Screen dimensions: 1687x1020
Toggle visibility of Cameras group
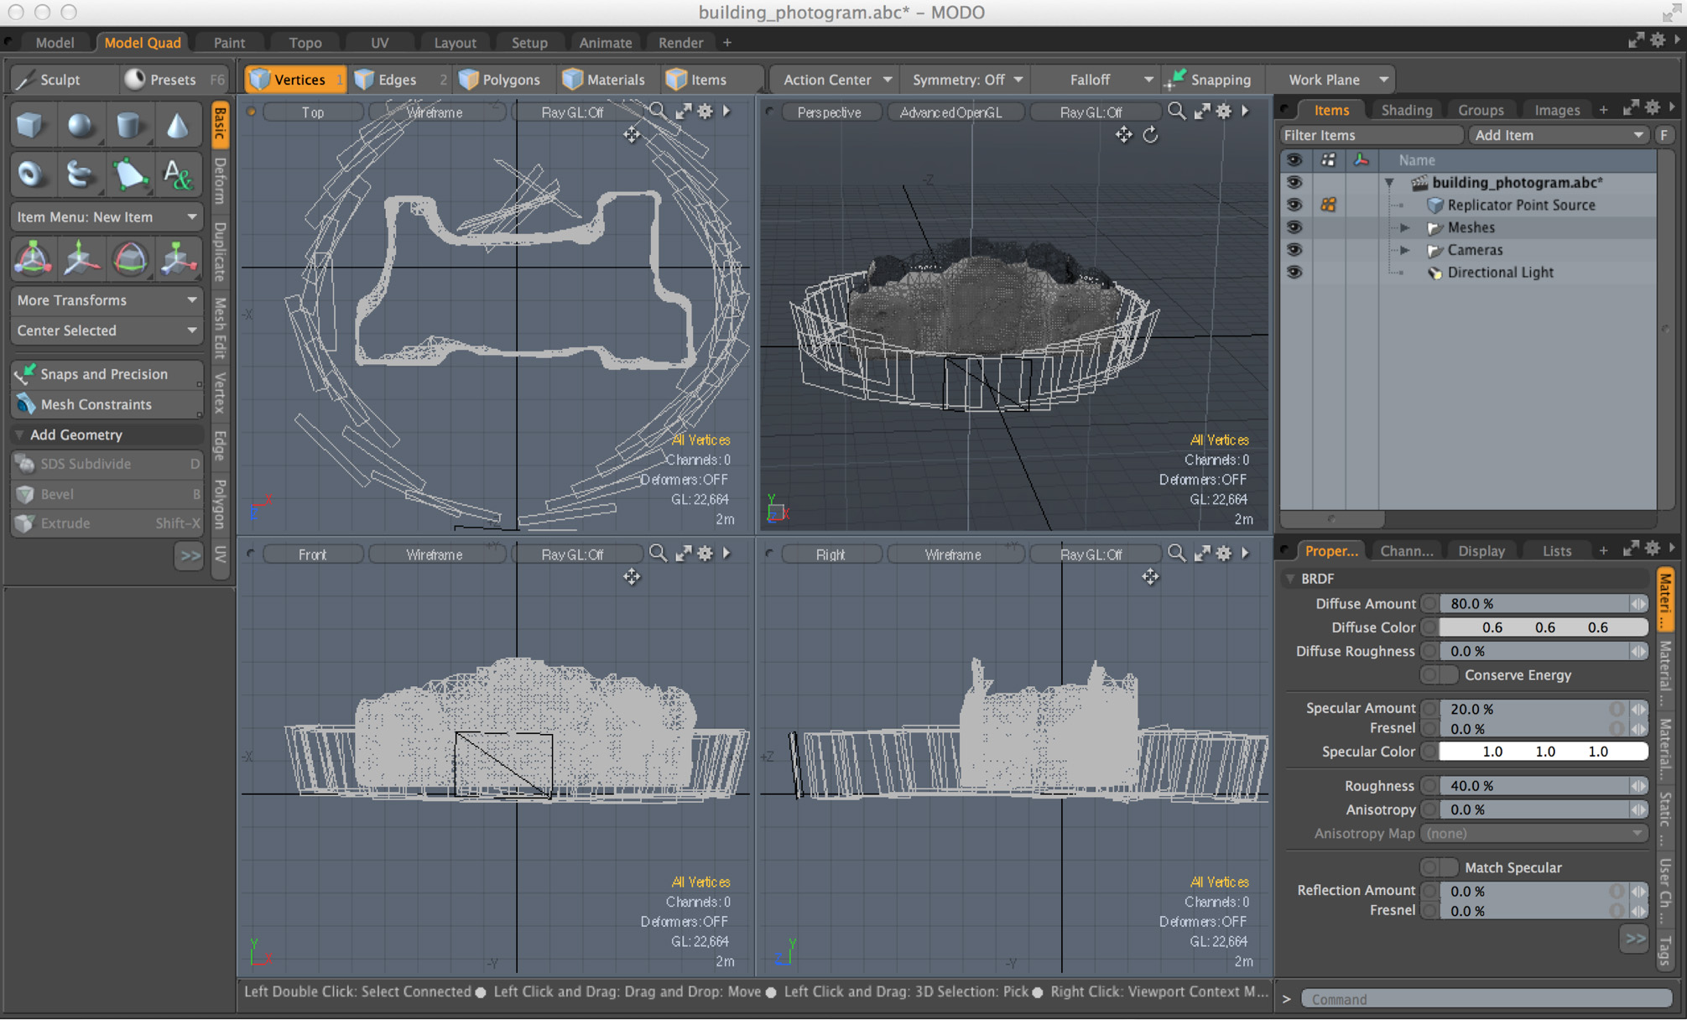[x=1294, y=250]
